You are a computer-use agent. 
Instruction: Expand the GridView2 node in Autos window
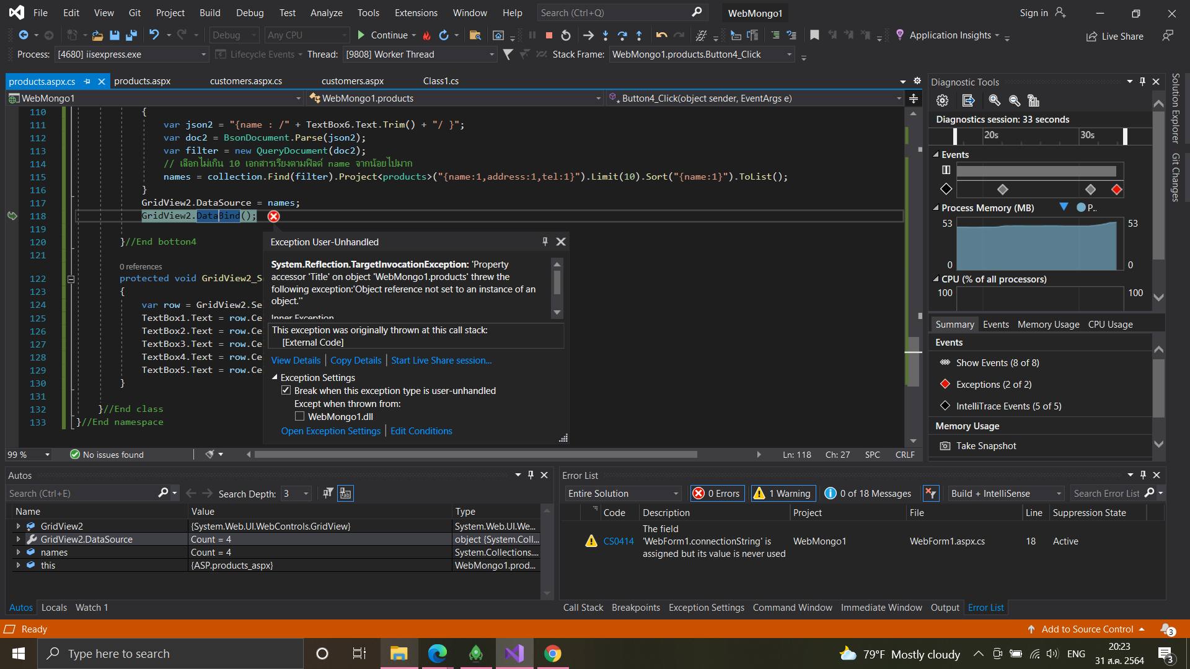17,526
